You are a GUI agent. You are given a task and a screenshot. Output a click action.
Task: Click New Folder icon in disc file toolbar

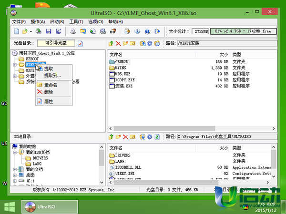click(125, 43)
